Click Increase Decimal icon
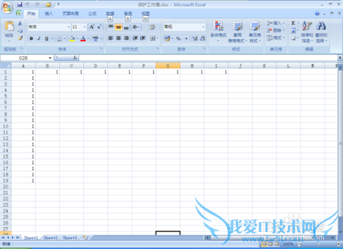The height and width of the screenshot is (249, 343). pyautogui.click(x=195, y=38)
